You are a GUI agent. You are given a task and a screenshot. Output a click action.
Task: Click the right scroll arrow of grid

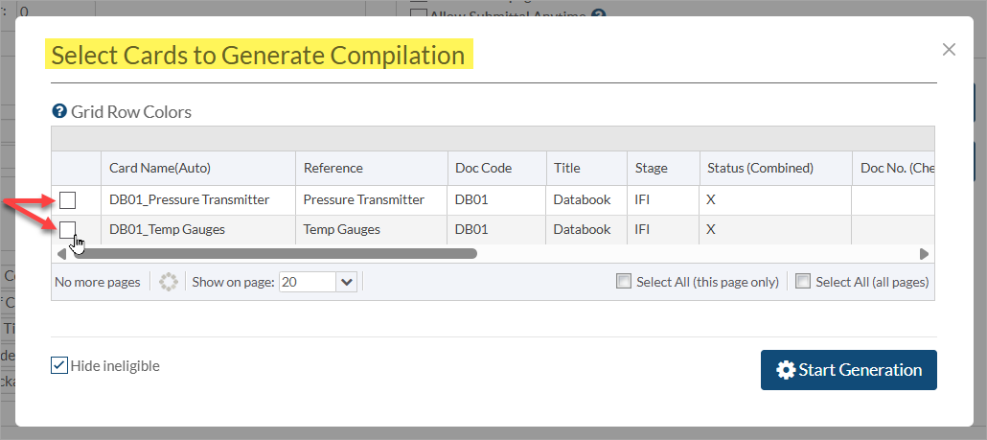tap(924, 254)
